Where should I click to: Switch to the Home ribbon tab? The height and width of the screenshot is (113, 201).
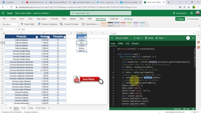coord(13,19)
